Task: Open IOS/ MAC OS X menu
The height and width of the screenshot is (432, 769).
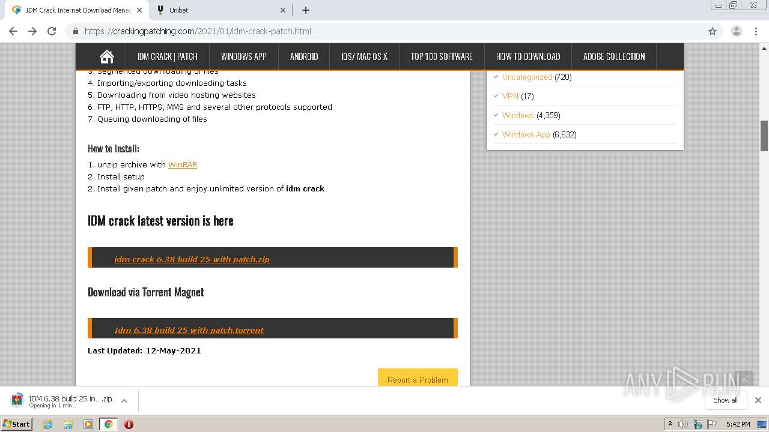Action: click(x=364, y=56)
